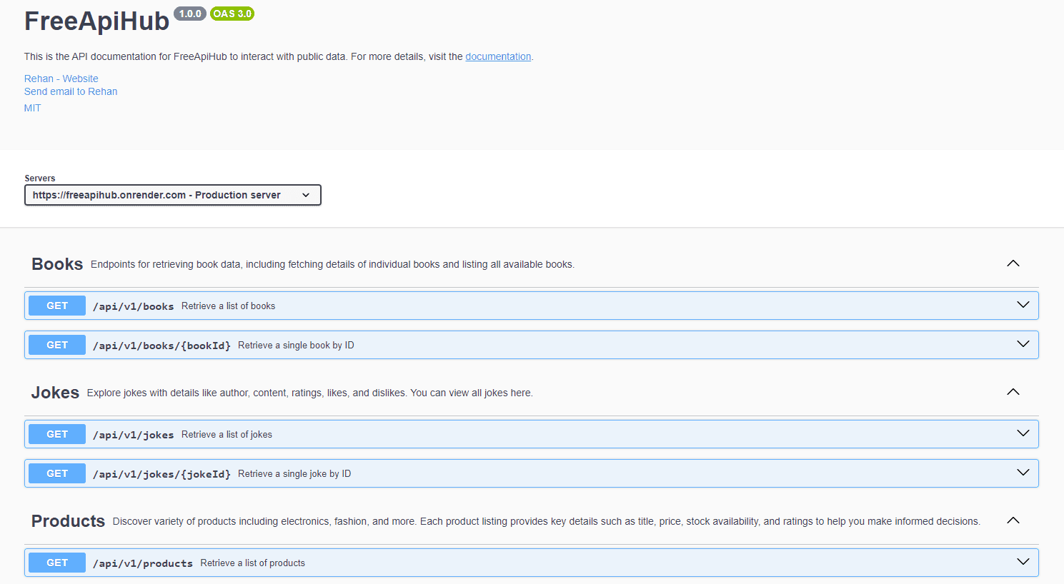
Task: Collapse the Products section chevron
Action: (x=1013, y=520)
